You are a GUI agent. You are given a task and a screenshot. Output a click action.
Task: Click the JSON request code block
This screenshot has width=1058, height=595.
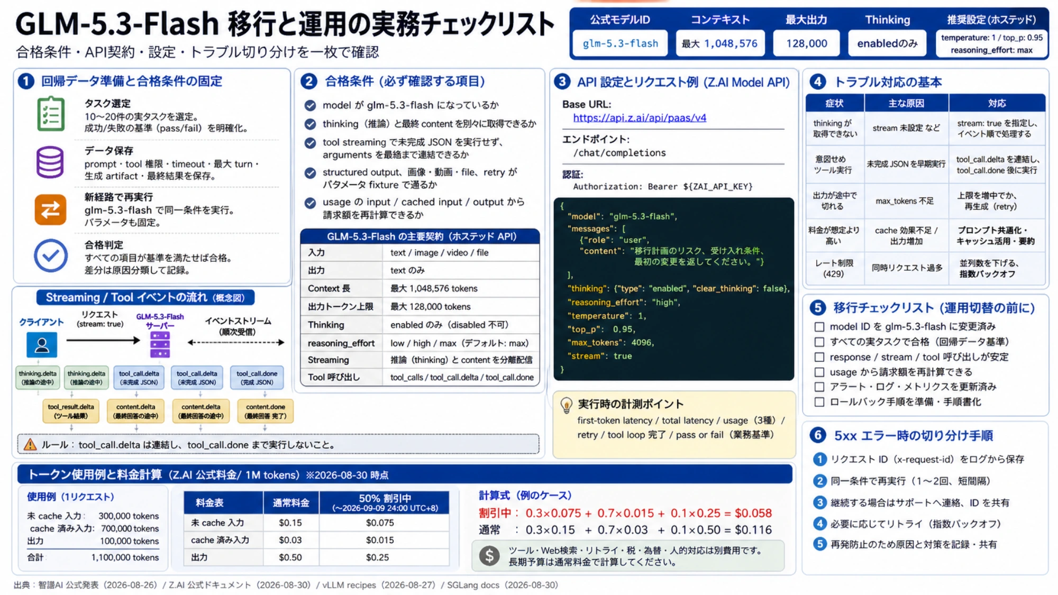click(673, 289)
